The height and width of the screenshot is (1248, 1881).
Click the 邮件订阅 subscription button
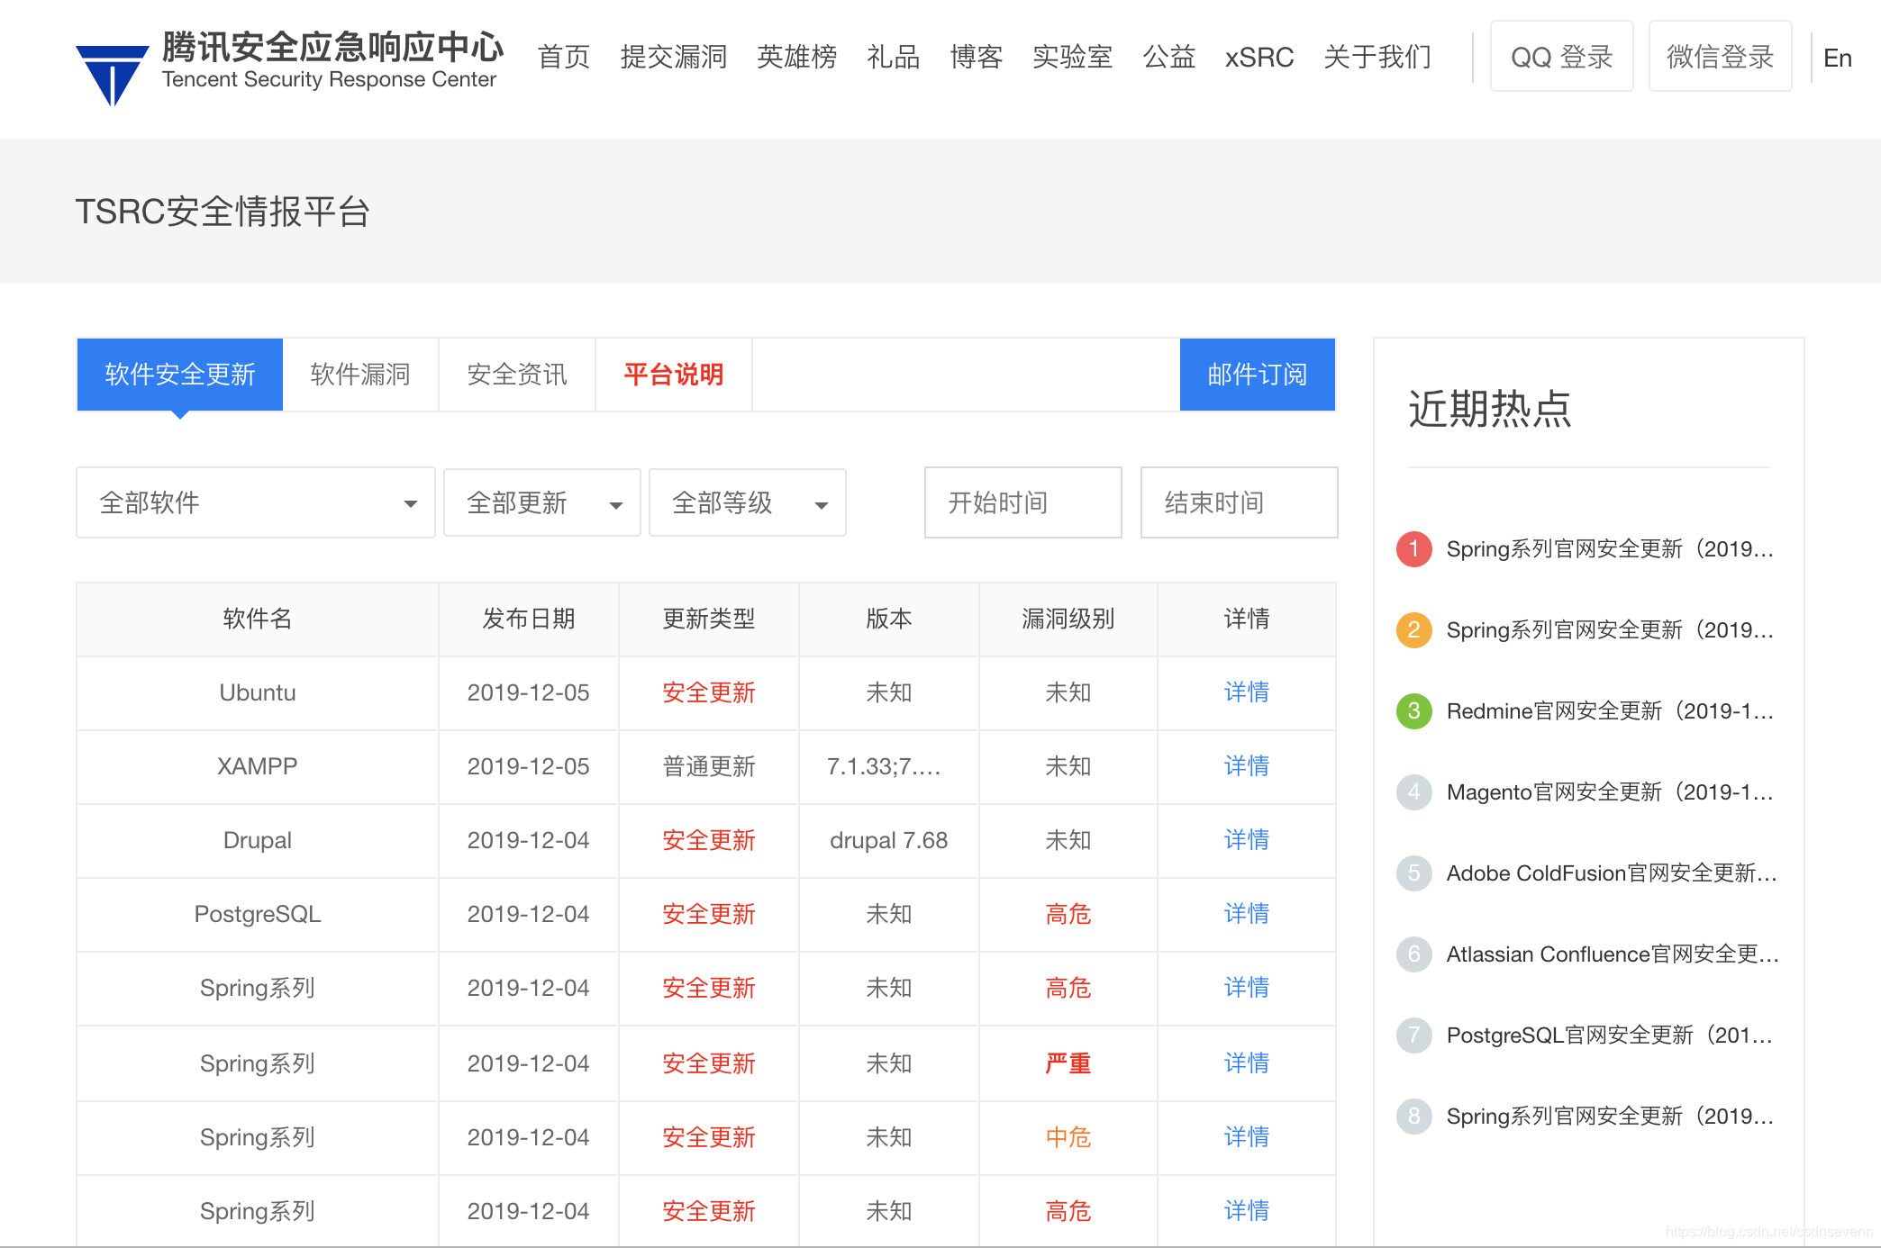pyautogui.click(x=1257, y=375)
